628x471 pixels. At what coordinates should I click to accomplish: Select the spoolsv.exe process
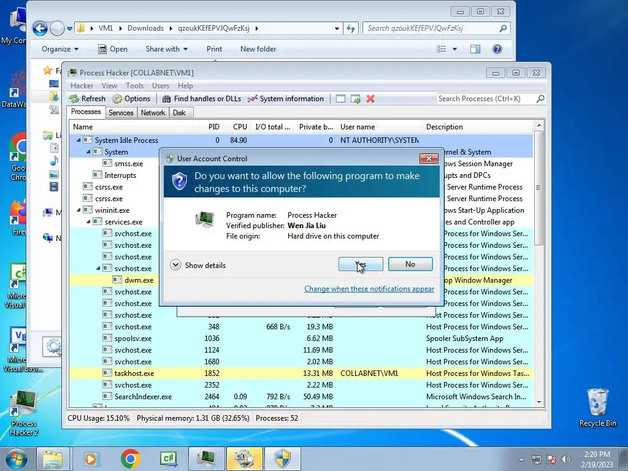click(x=301, y=339)
